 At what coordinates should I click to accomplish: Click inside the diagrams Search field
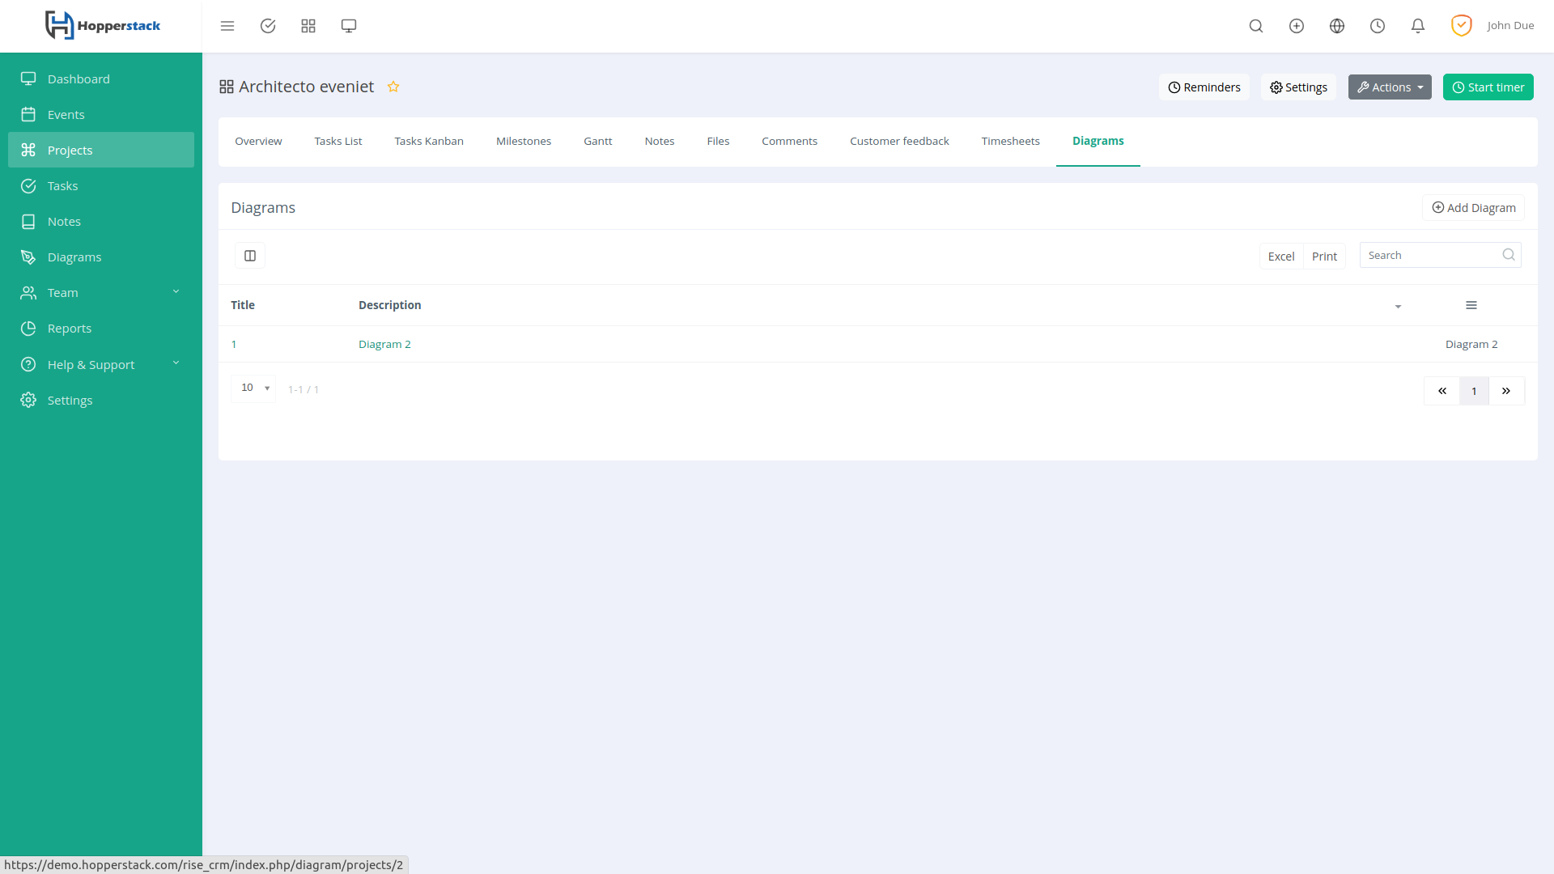click(x=1433, y=254)
